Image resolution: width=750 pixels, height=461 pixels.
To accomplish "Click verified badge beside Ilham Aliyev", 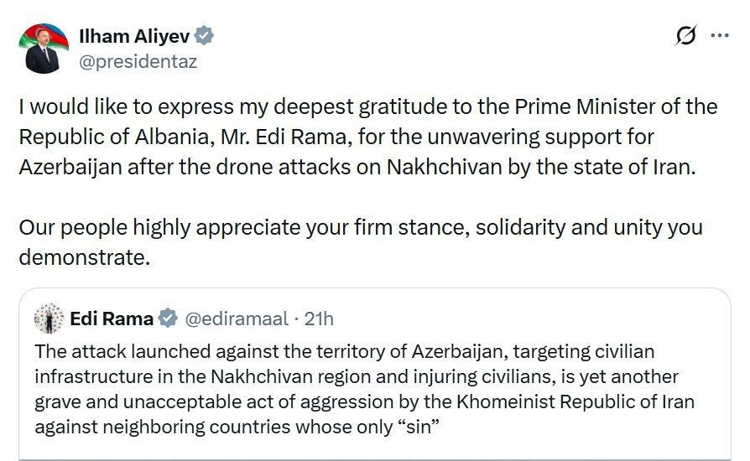I will pyautogui.click(x=205, y=36).
